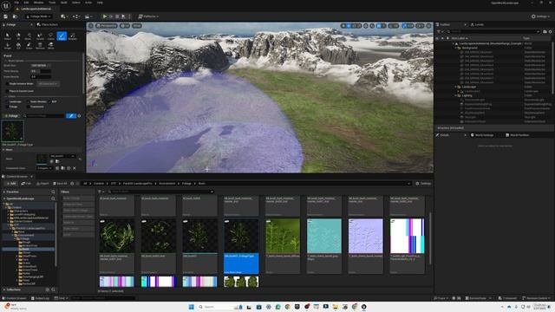Toggle the Translucent filter checkbox
This screenshot has width=555, height=312.
(28, 107)
